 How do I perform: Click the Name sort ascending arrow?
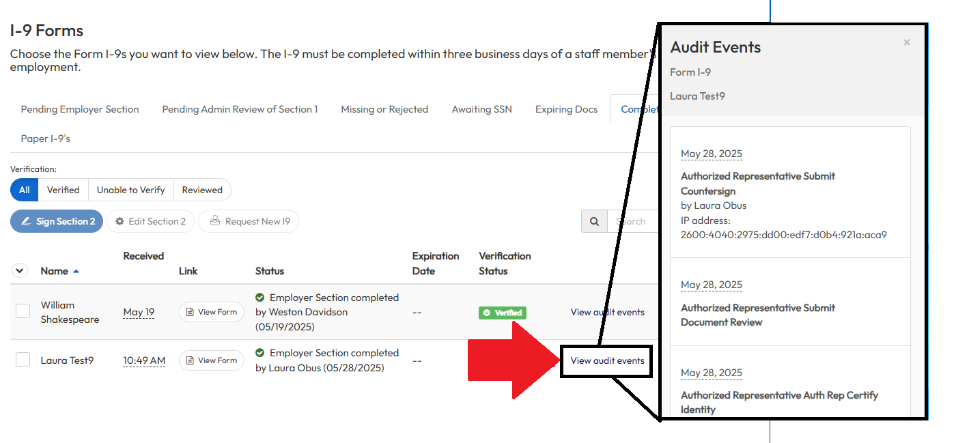76,271
